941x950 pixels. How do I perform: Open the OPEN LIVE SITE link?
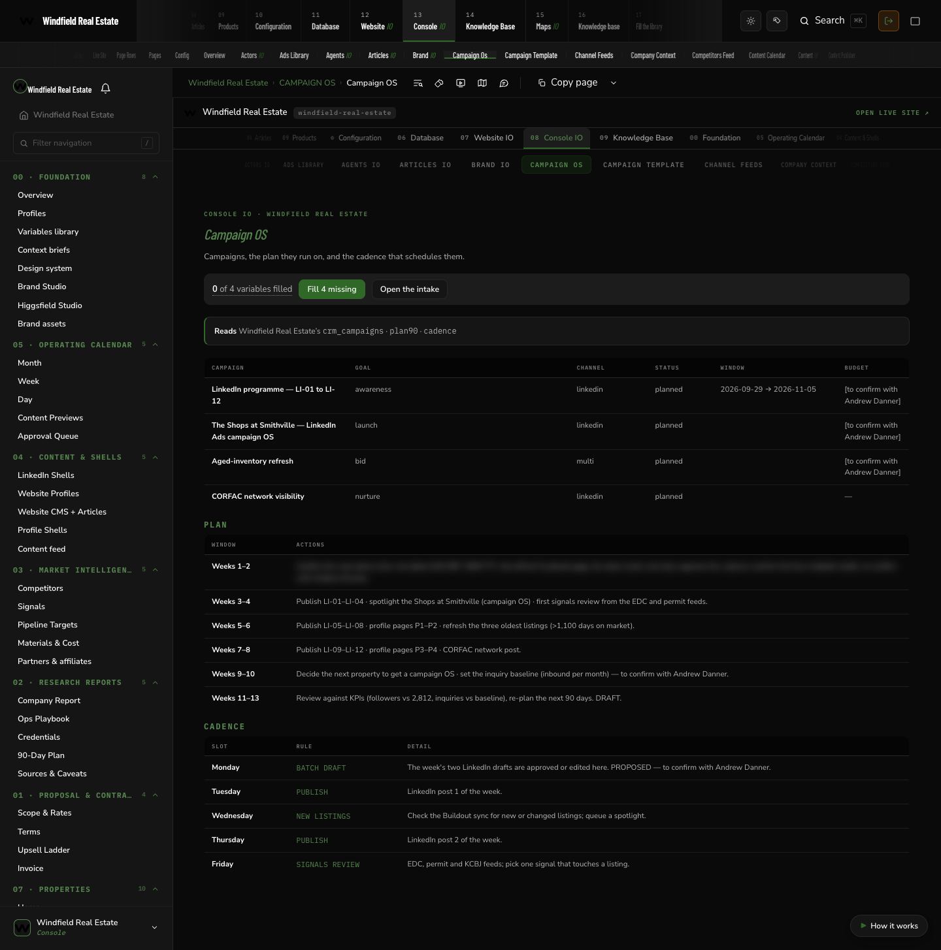tap(892, 113)
